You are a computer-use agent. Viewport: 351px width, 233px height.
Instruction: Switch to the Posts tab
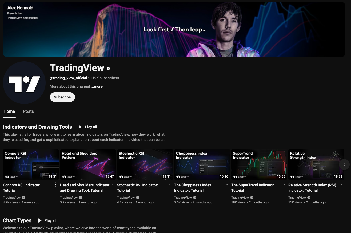[x=28, y=111]
